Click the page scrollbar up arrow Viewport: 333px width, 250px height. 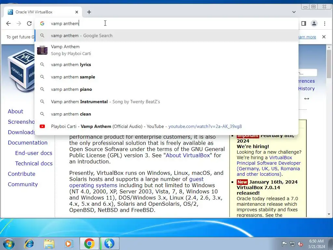tap(329, 47)
